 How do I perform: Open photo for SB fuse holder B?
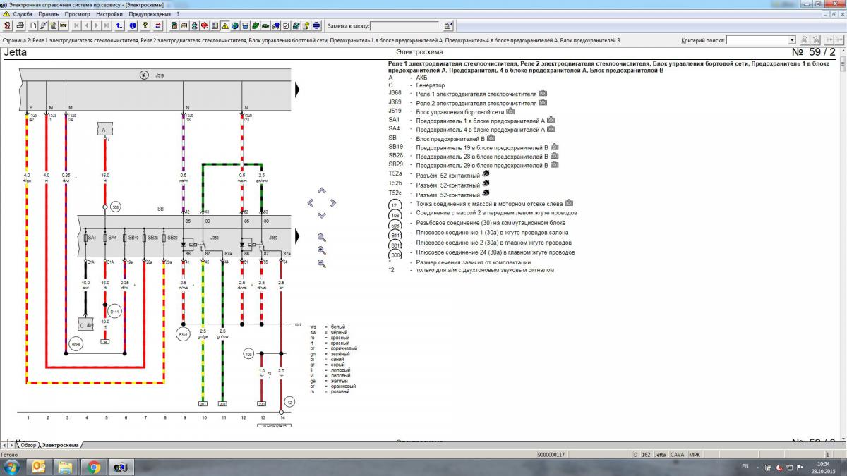click(491, 138)
